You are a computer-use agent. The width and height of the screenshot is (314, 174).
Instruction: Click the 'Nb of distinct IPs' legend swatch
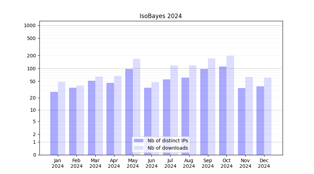click(139, 141)
